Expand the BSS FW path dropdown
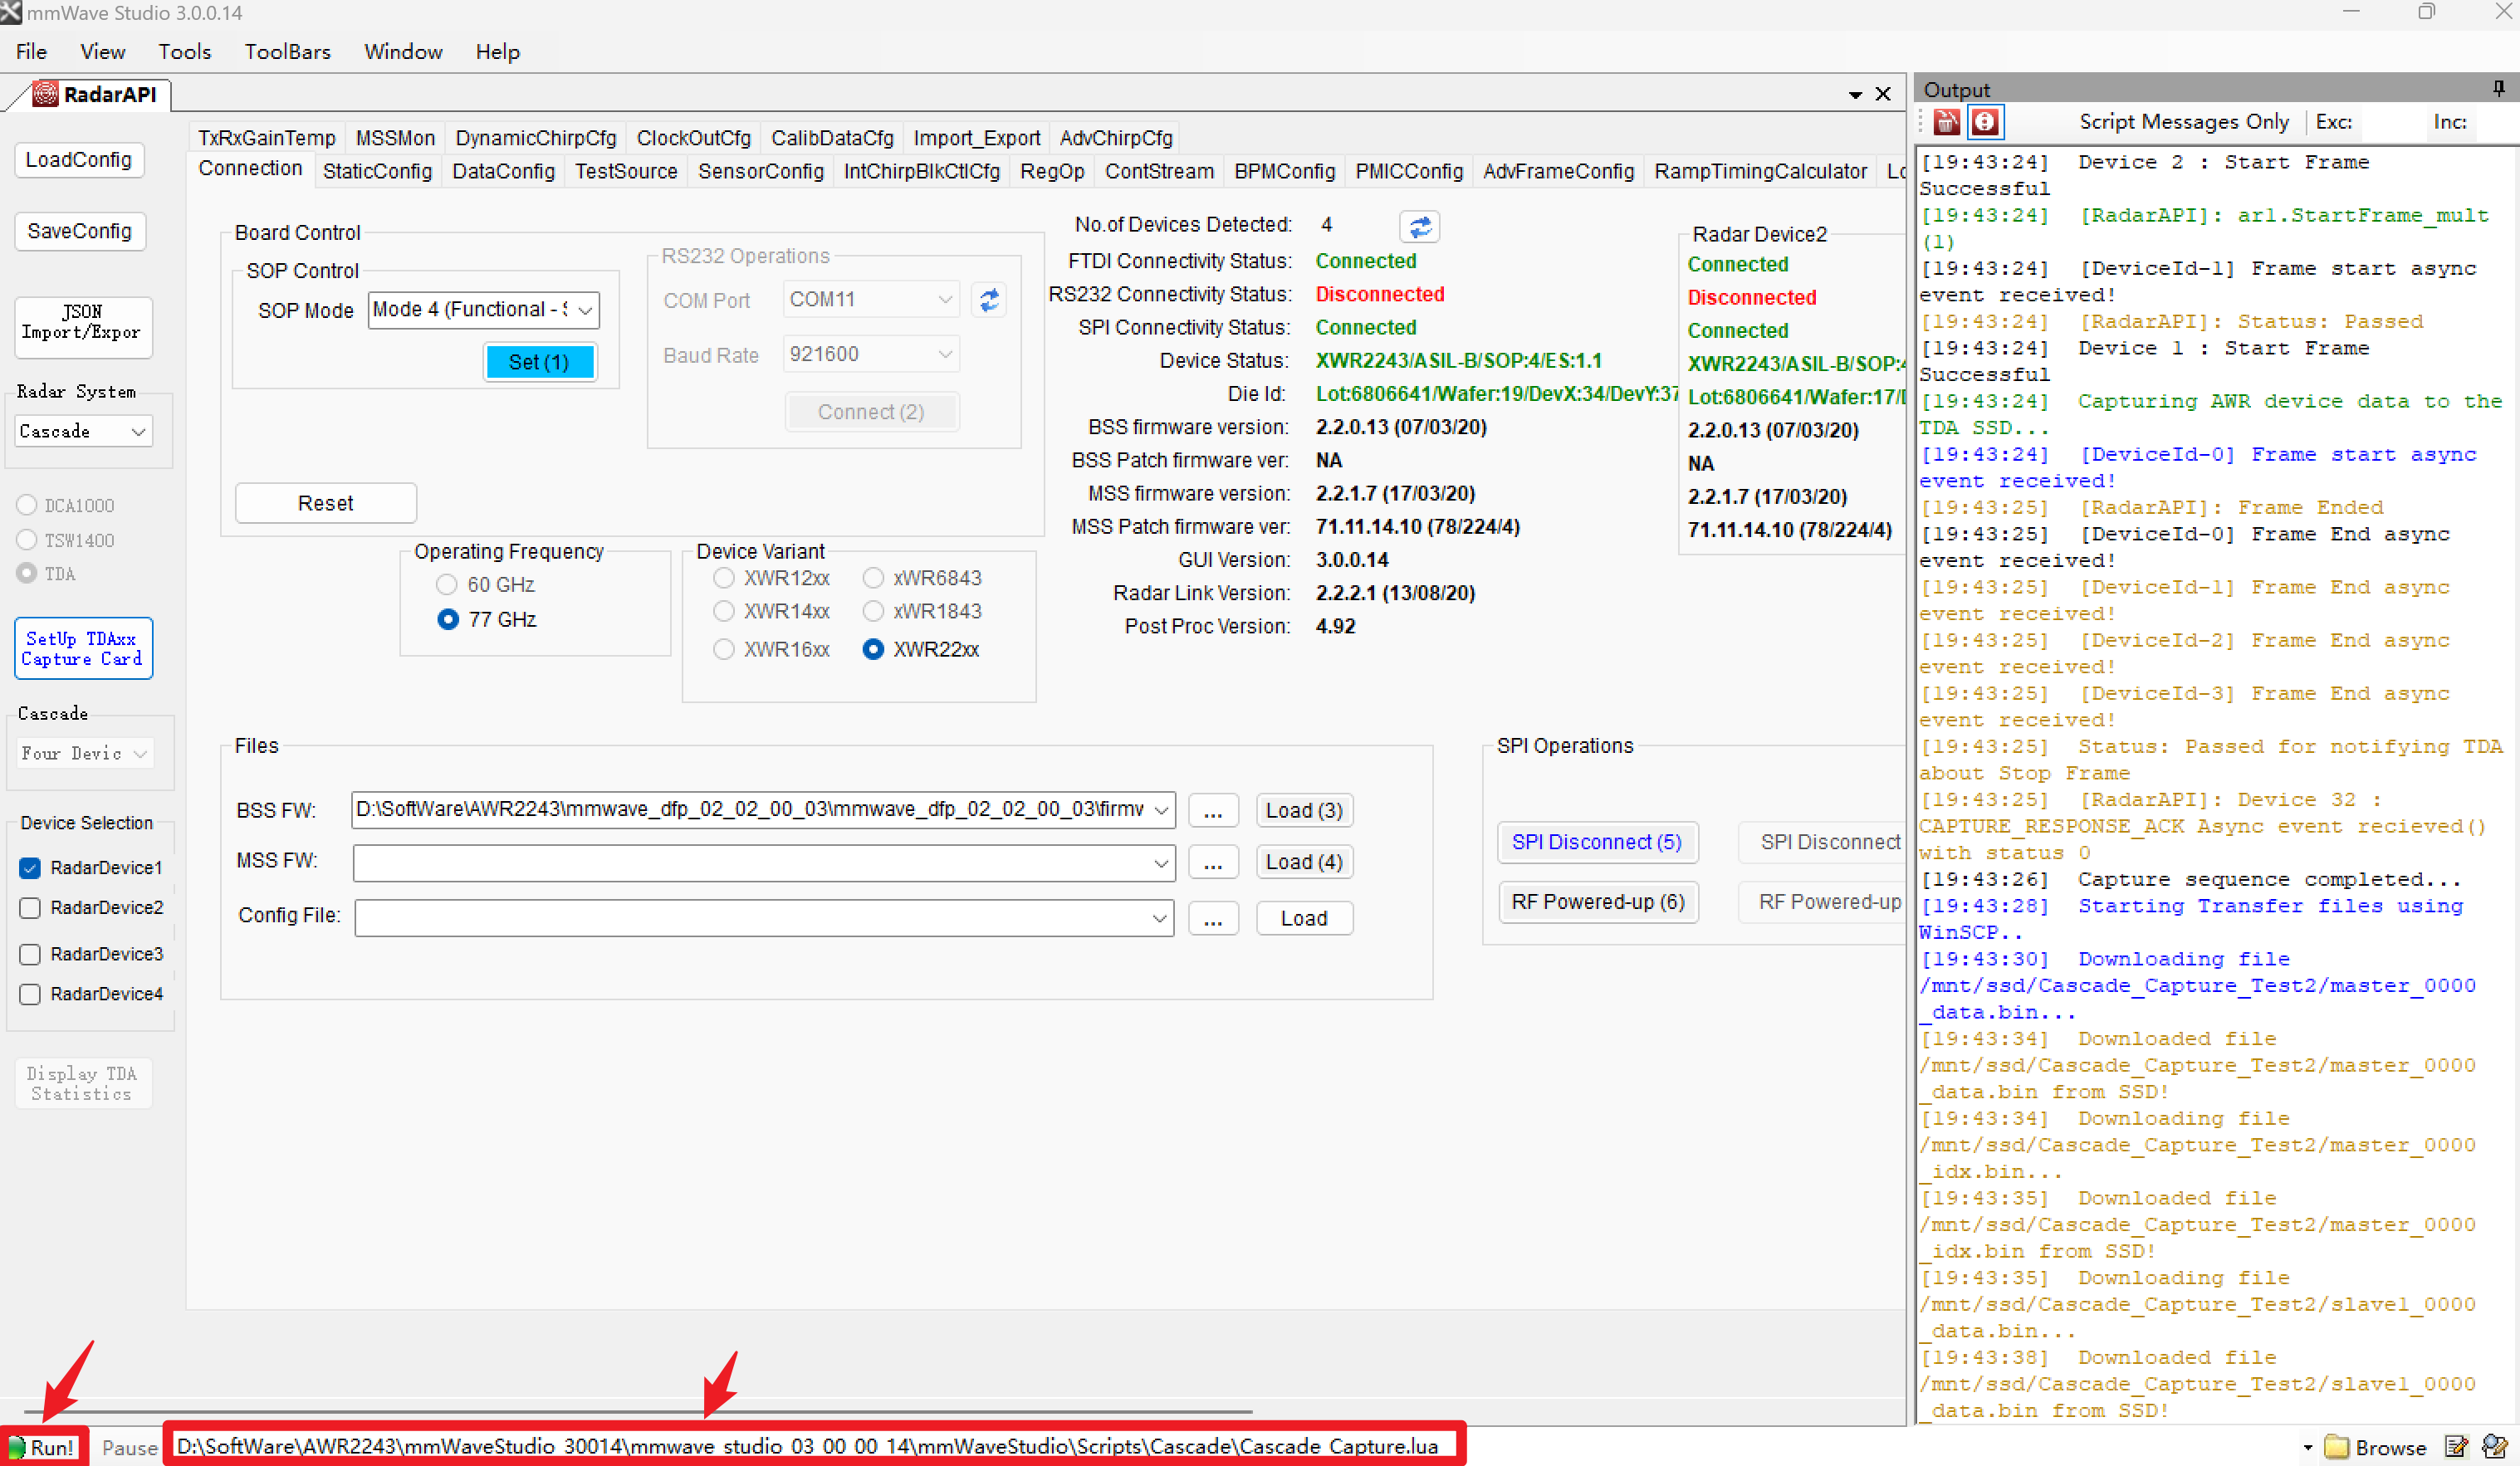Screen dimensions: 2520x1466 1161,810
